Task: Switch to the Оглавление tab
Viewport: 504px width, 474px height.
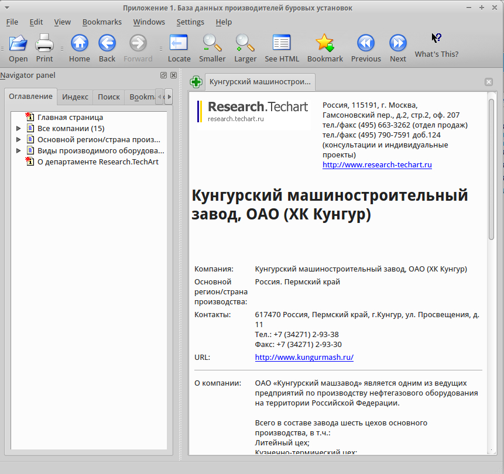Action: point(30,97)
